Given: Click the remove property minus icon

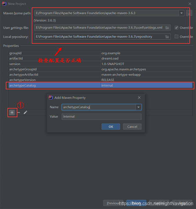Looking at the screenshot, I should pos(19,113).
